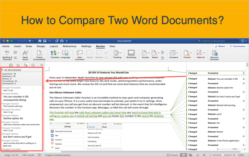The image size is (249, 157).
Task: Click the zoom out minus button
Action: (210, 155)
